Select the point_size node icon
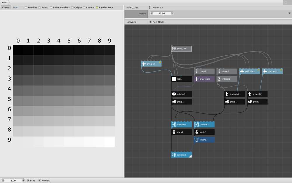 point(174,49)
